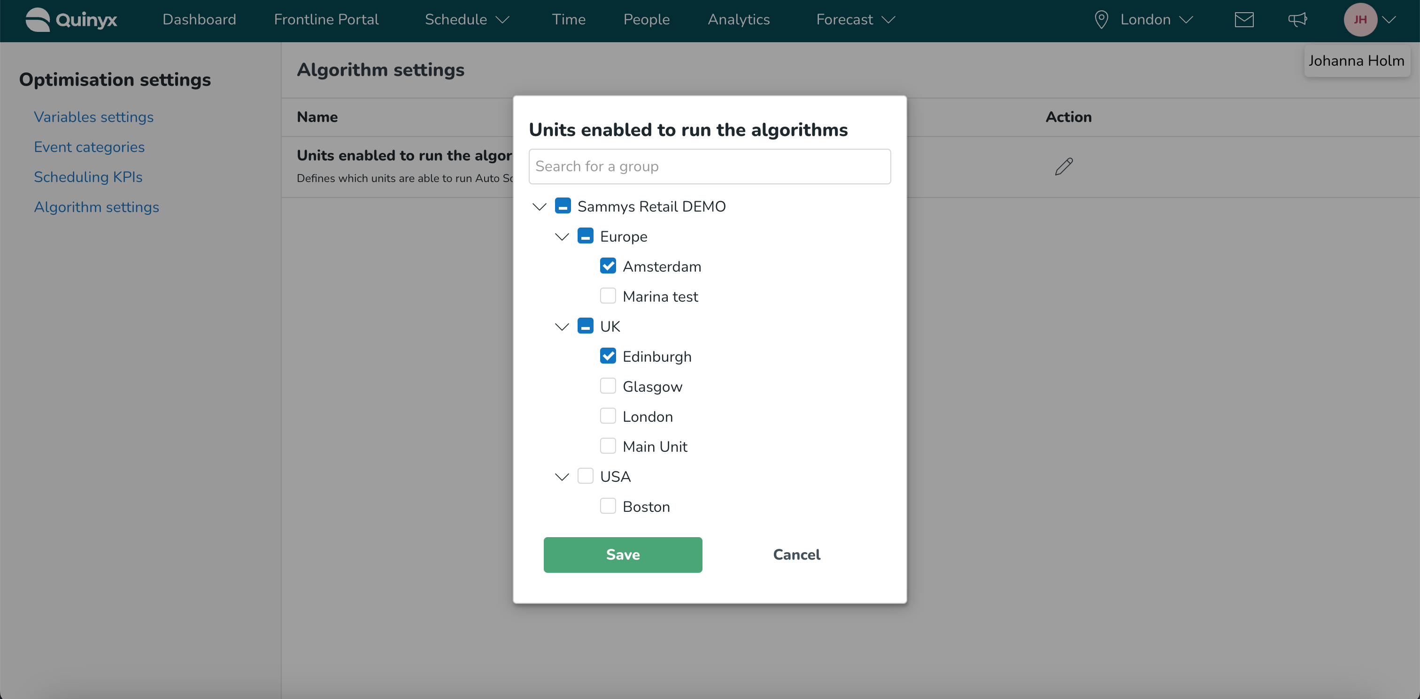Image resolution: width=1420 pixels, height=699 pixels.
Task: Click the Johanna Holm tooltip text
Action: (x=1356, y=61)
